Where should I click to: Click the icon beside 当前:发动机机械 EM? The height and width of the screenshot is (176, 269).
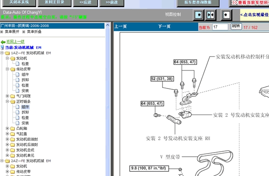coord(2,47)
